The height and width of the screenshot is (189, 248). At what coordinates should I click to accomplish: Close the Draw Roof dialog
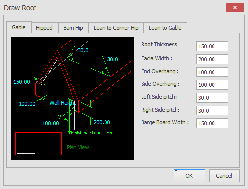point(235,7)
